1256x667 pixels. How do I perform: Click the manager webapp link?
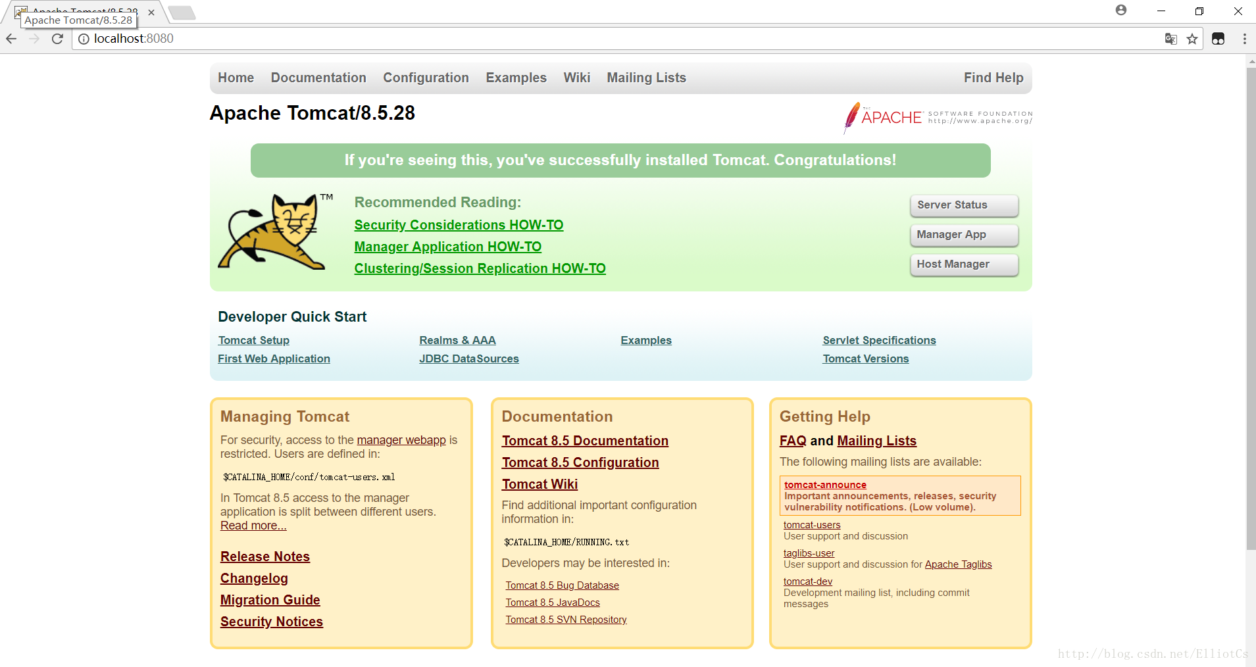[401, 440]
